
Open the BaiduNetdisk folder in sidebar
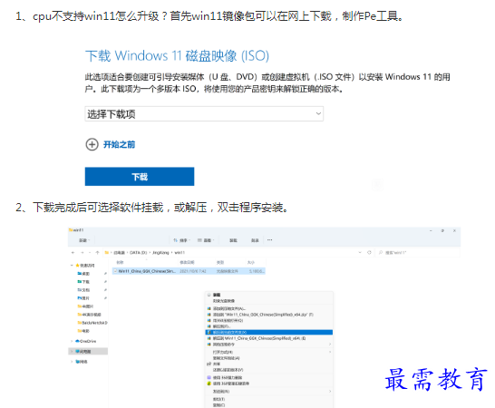click(92, 323)
